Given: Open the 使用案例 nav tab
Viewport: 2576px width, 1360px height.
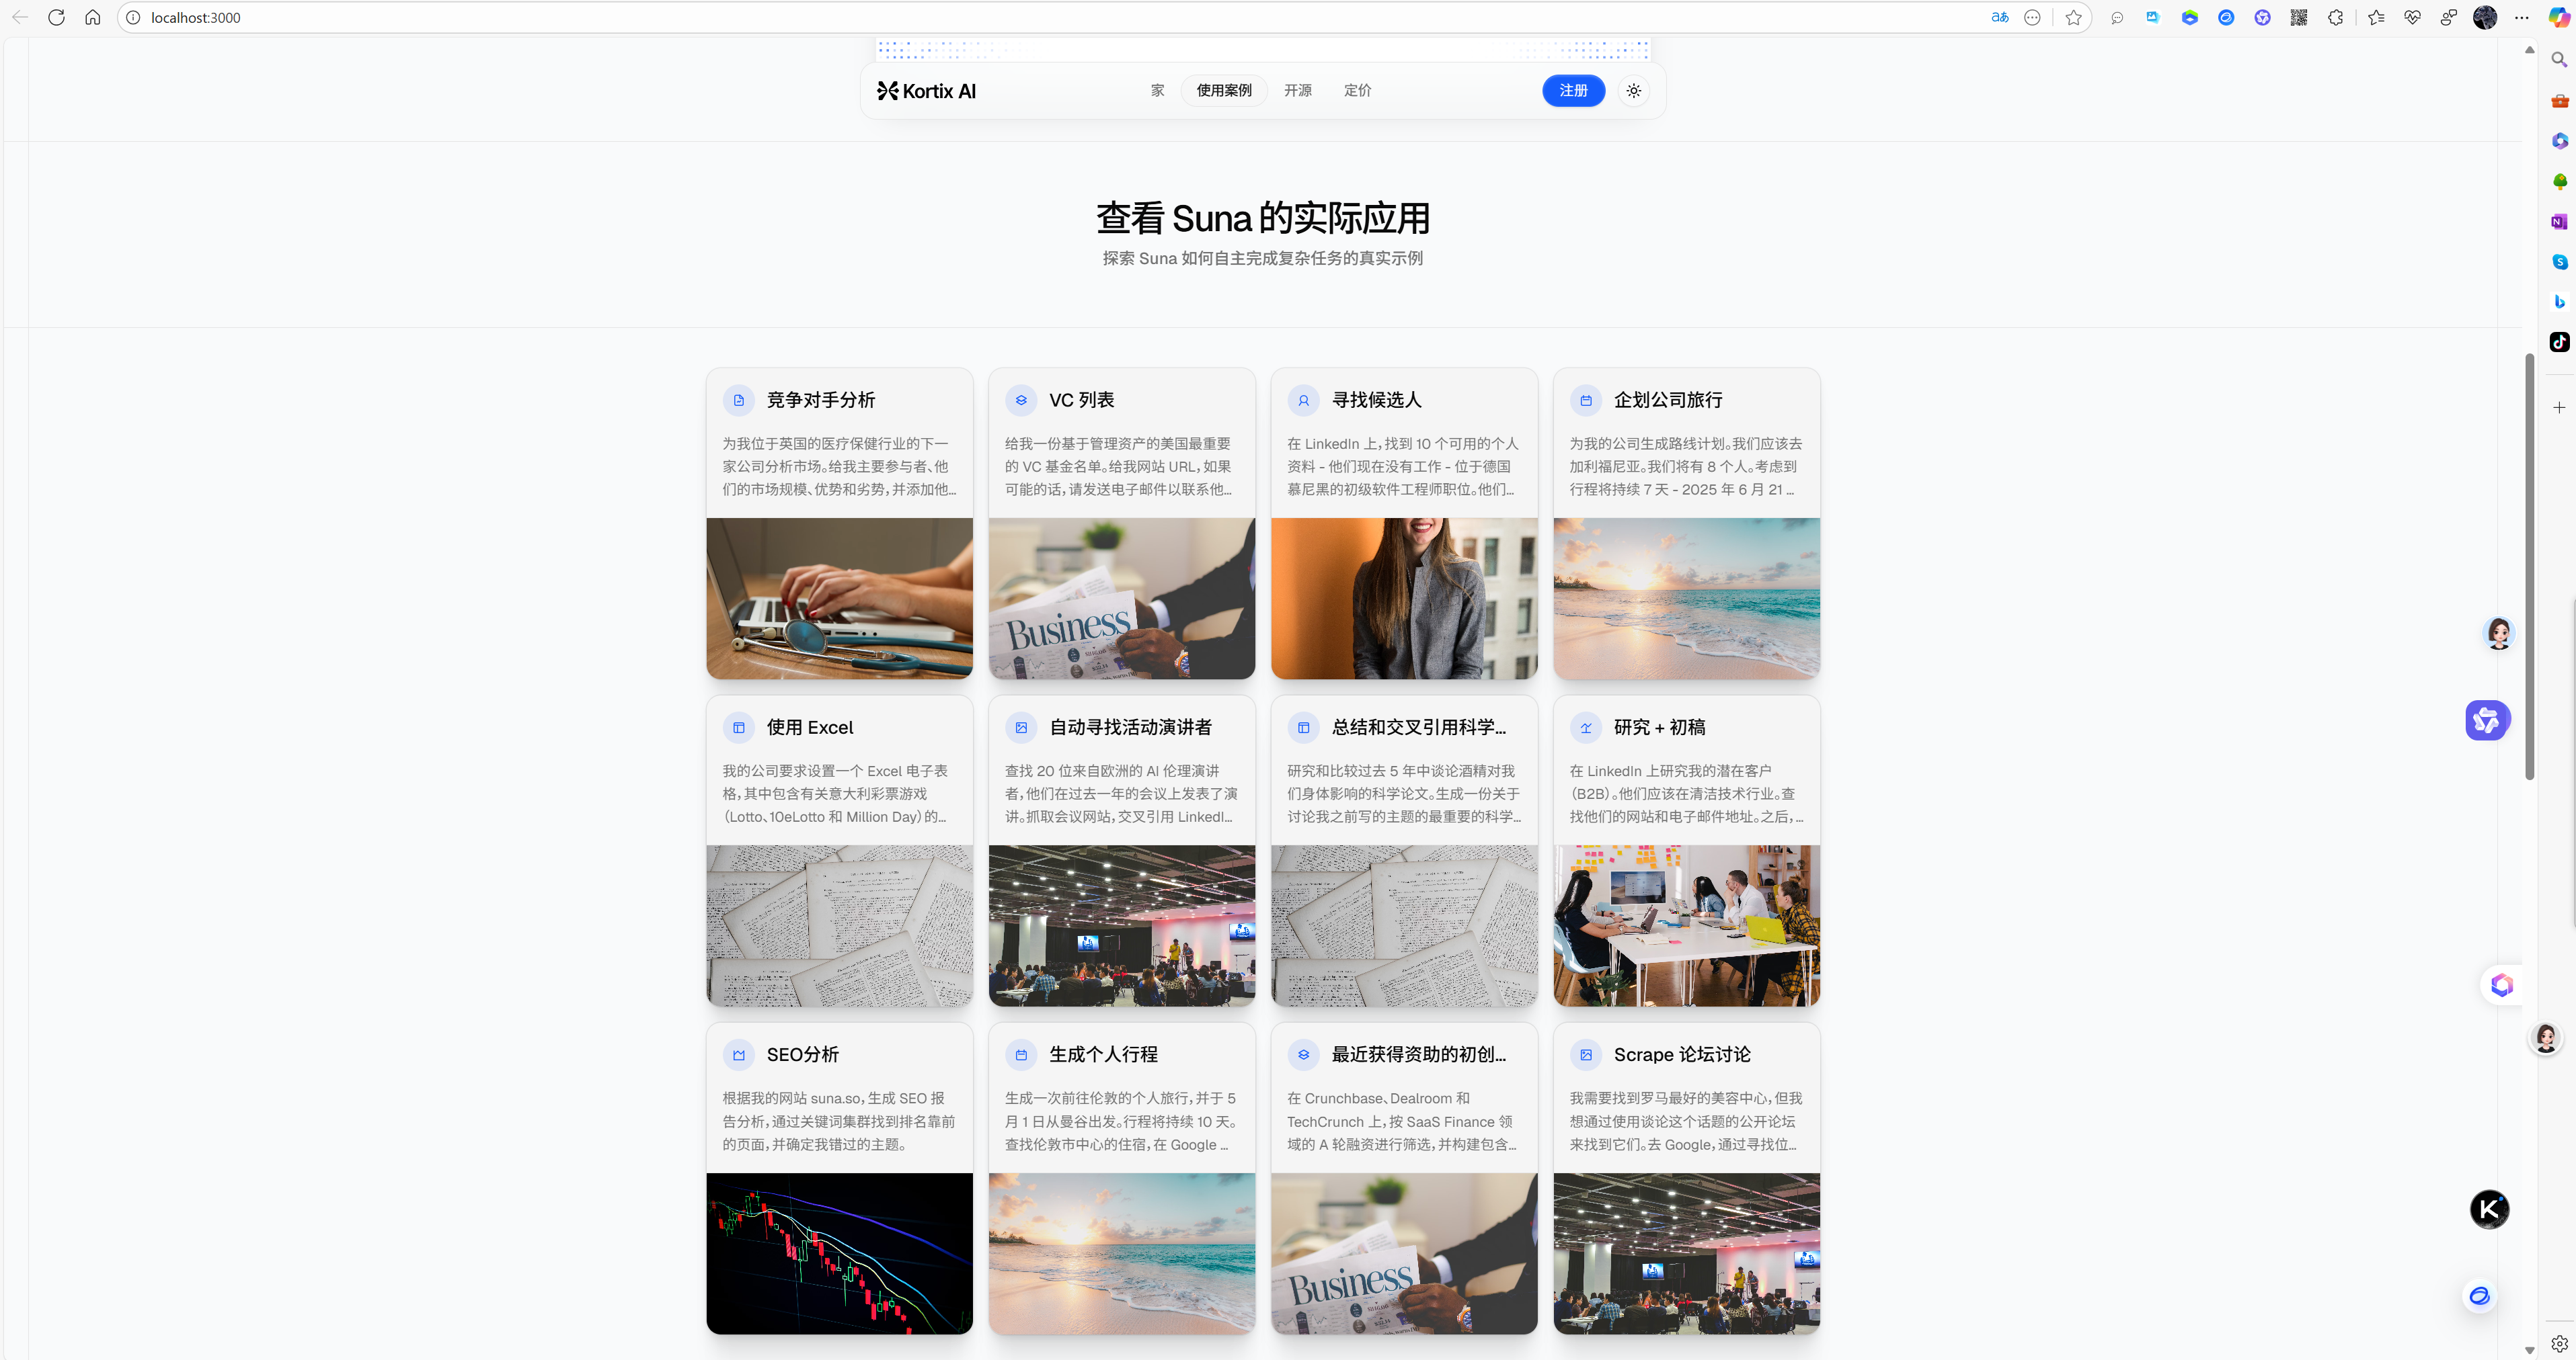Looking at the screenshot, I should [1223, 91].
